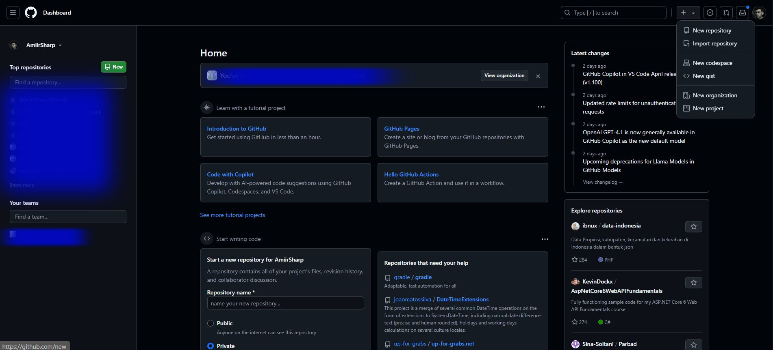
Task: Click the KevinDockx avatar image
Action: point(575,282)
